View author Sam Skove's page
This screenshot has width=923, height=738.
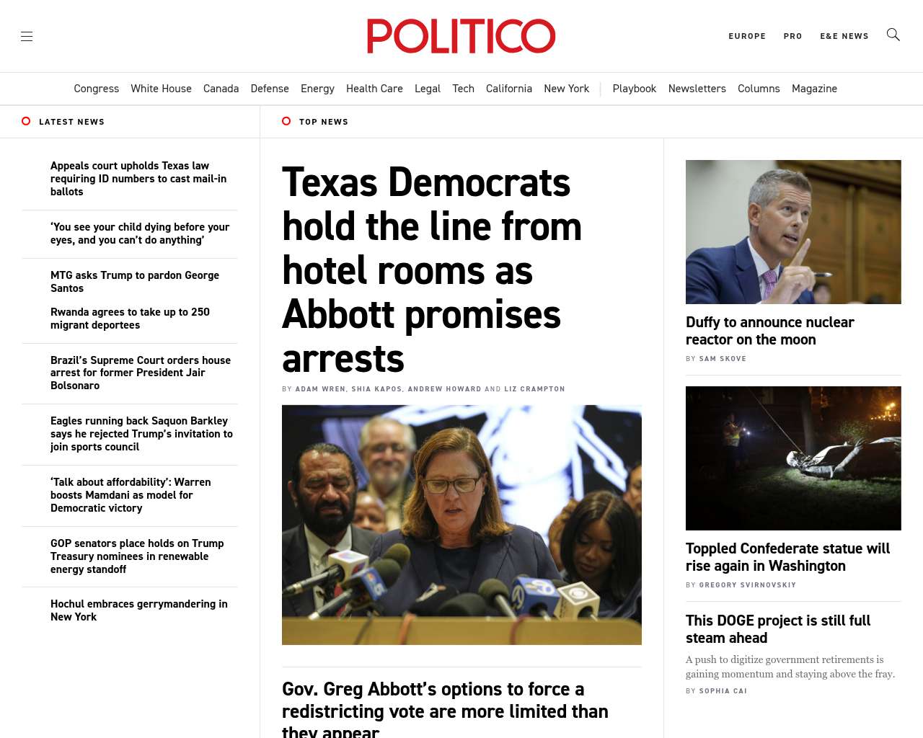click(x=723, y=359)
